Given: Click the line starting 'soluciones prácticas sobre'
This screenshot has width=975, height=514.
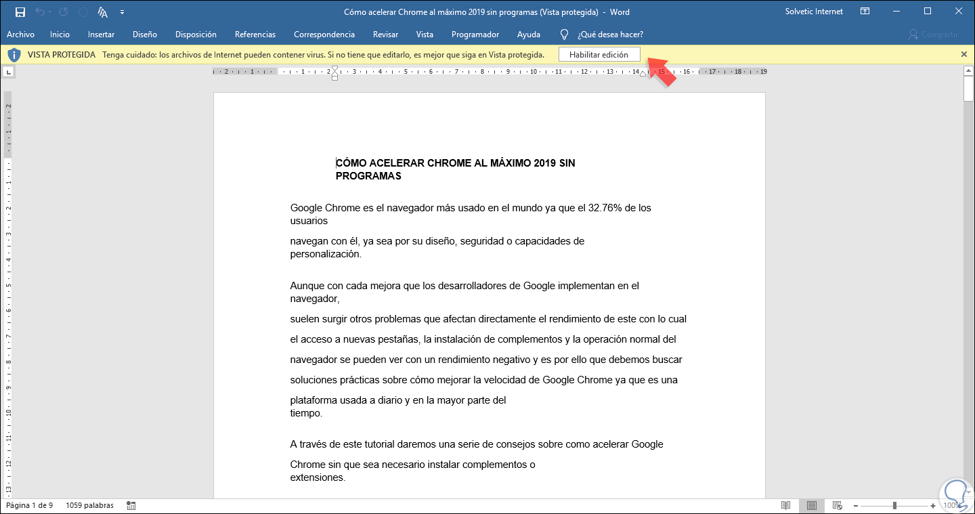Looking at the screenshot, I should pyautogui.click(x=484, y=380).
